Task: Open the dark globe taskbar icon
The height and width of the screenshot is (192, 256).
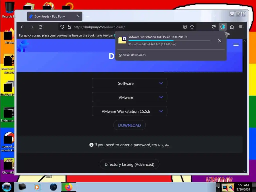Action: [53, 187]
